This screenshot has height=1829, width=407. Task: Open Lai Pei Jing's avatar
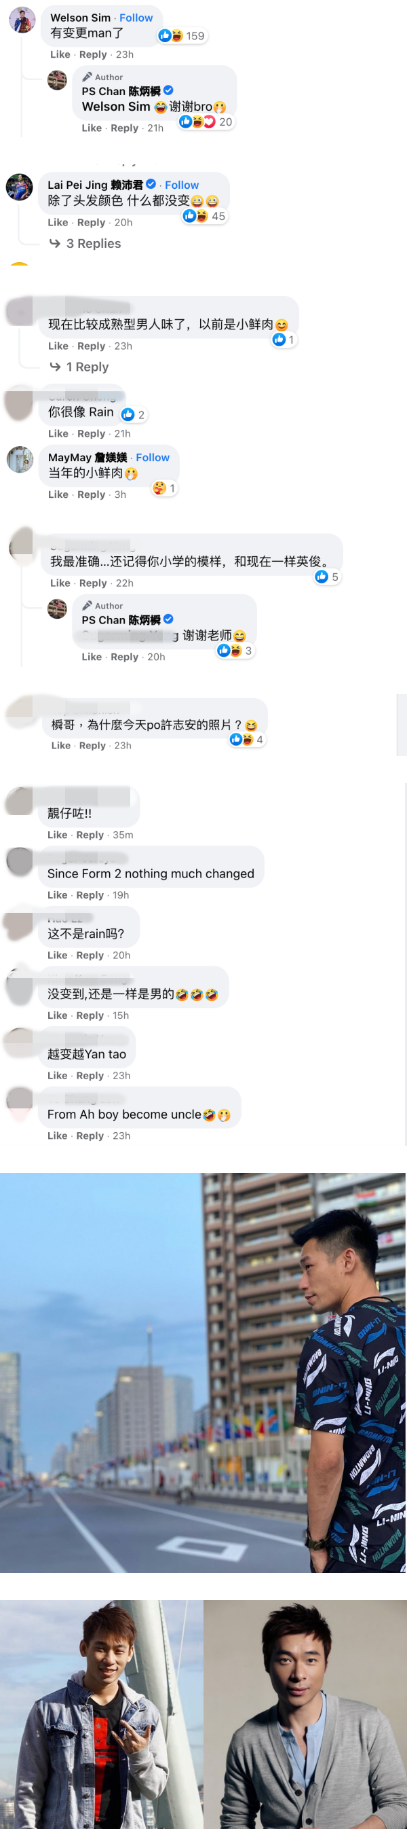pyautogui.click(x=19, y=187)
